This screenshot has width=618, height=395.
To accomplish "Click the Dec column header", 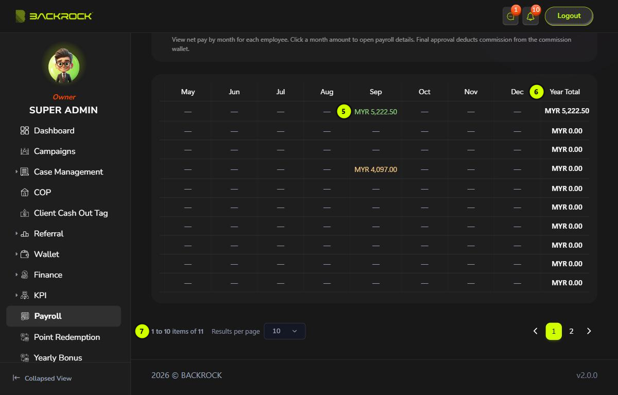I will (x=517, y=92).
